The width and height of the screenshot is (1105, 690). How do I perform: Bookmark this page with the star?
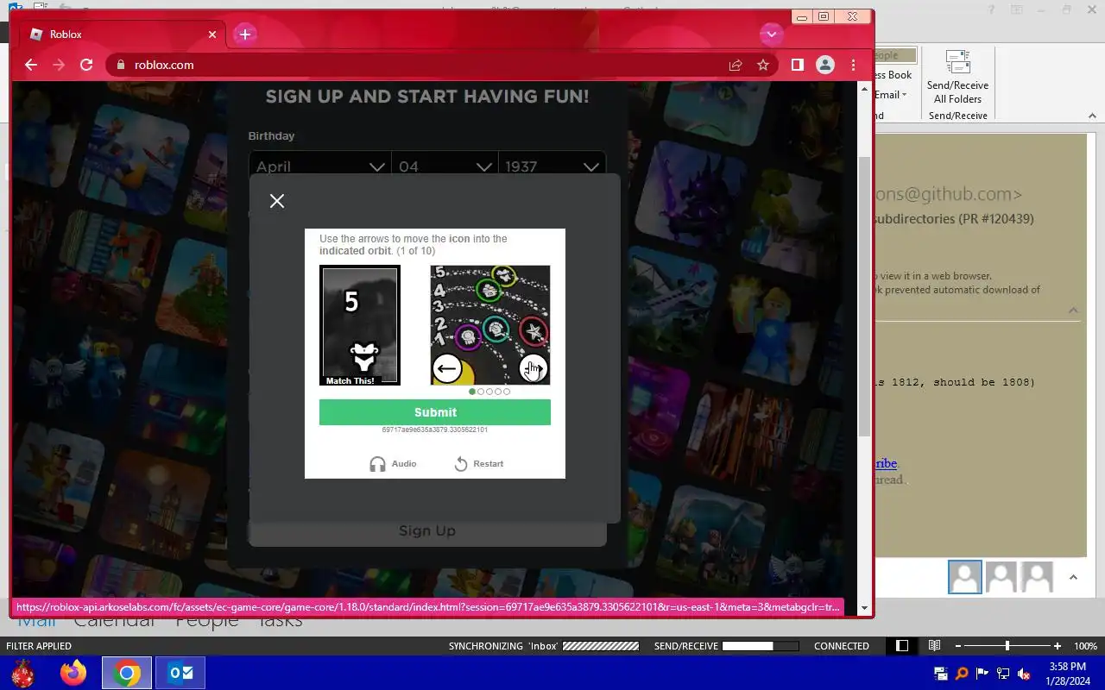763,65
